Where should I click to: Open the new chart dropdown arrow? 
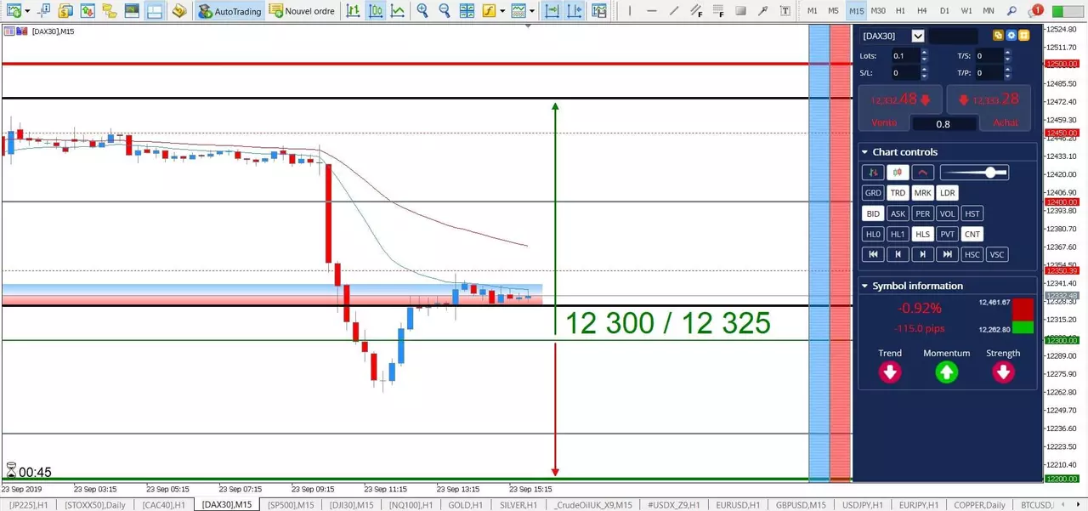pyautogui.click(x=27, y=11)
